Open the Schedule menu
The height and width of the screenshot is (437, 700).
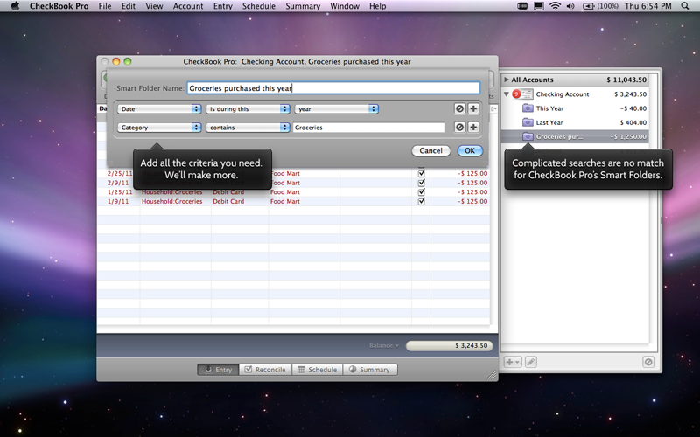[x=259, y=6]
